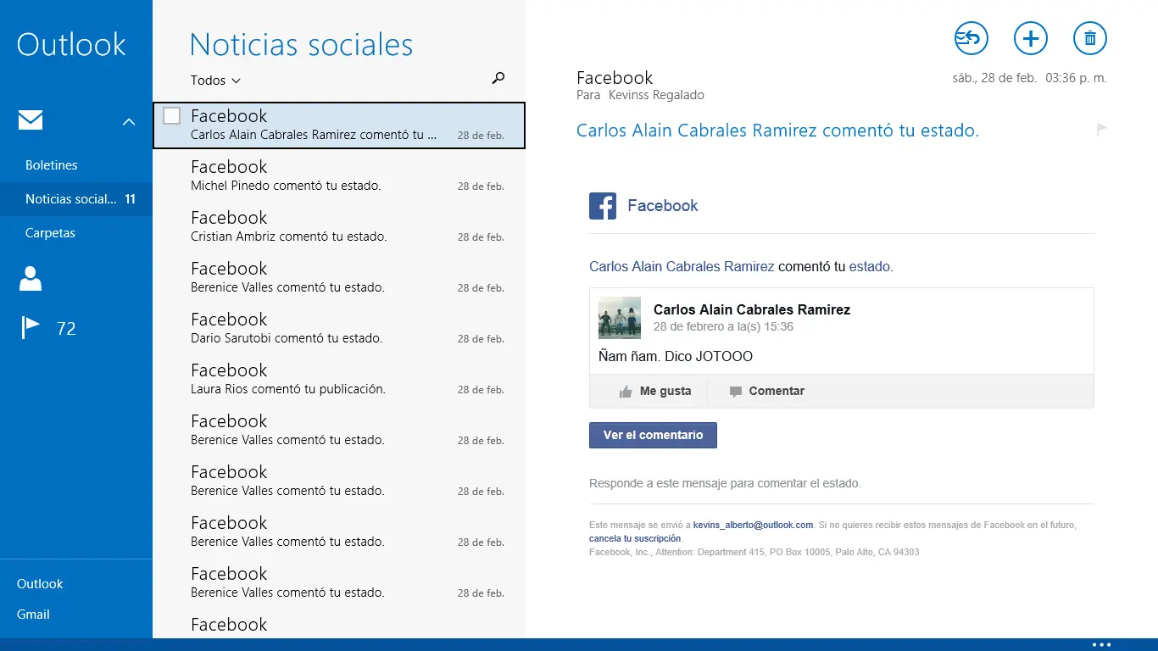Screen dimensions: 1158x651
Task: Follow the estado link in email body
Action: point(869,266)
